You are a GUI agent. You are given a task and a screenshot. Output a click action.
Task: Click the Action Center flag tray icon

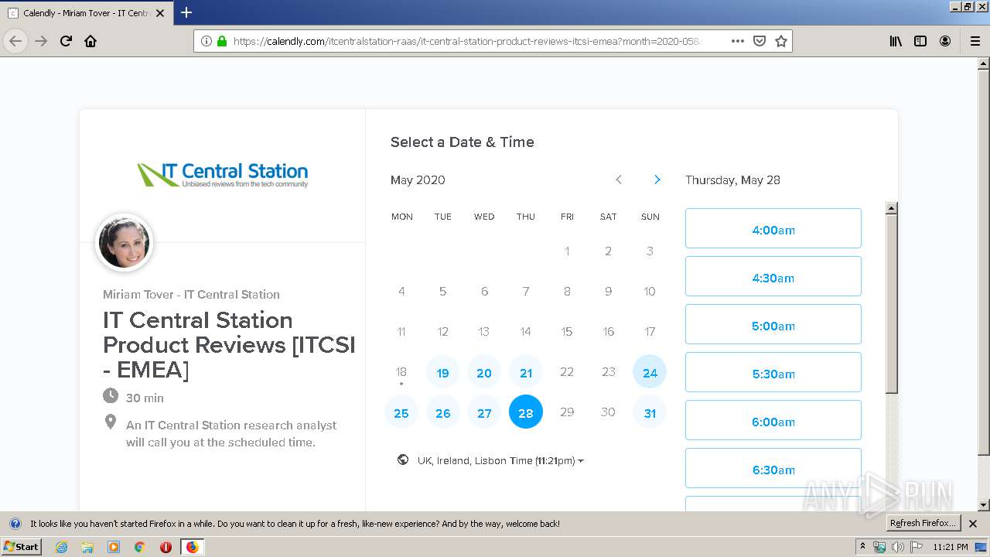click(917, 547)
